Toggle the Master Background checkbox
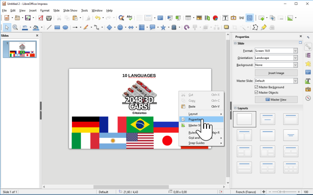Image resolution: width=313 pixels, height=195 pixels. pos(257,87)
